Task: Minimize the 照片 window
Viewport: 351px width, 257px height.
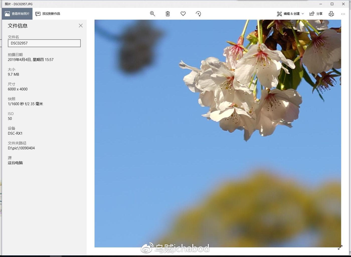Action: (x=321, y=4)
